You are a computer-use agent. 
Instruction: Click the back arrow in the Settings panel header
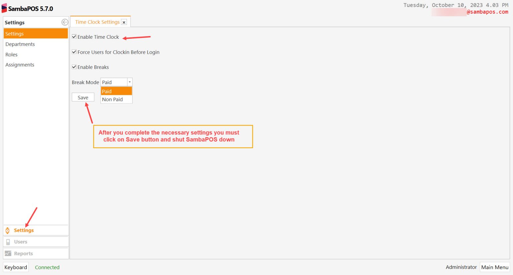click(64, 22)
